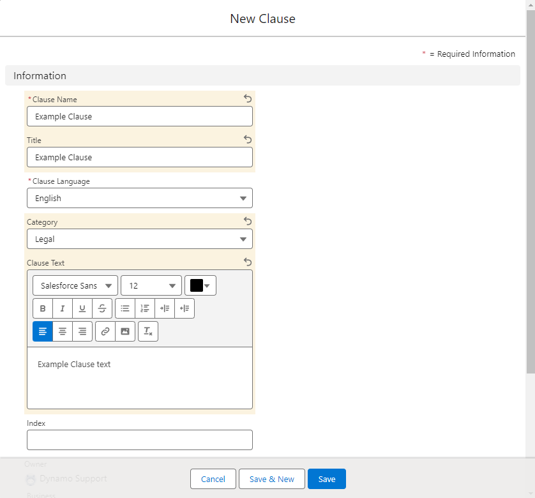Cancel the new clause form
Viewport: 535px width, 498px height.
(x=213, y=479)
